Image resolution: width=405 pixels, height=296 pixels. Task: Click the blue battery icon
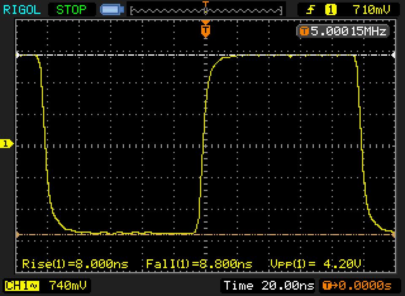tap(112, 10)
